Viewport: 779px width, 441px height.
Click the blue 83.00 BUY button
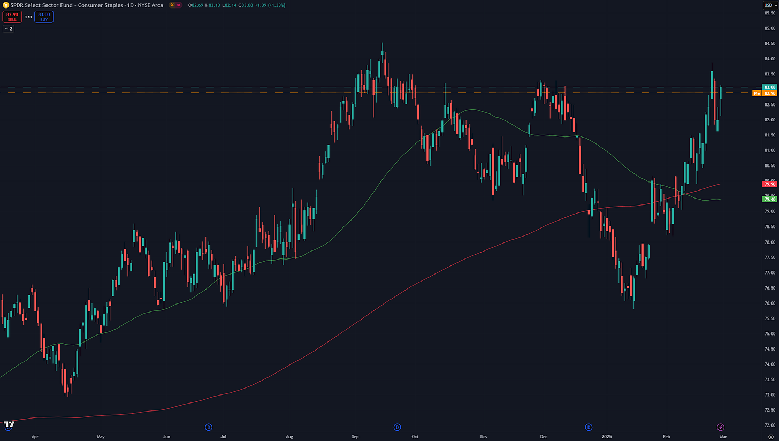[44, 17]
